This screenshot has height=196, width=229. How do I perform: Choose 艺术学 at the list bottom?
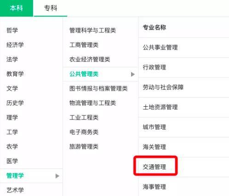click(15, 190)
